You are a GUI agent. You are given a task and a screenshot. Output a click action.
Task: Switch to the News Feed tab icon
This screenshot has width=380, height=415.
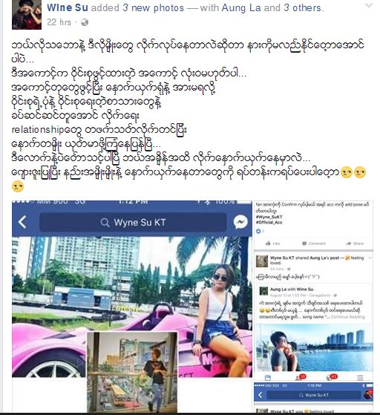[x=267, y=378]
